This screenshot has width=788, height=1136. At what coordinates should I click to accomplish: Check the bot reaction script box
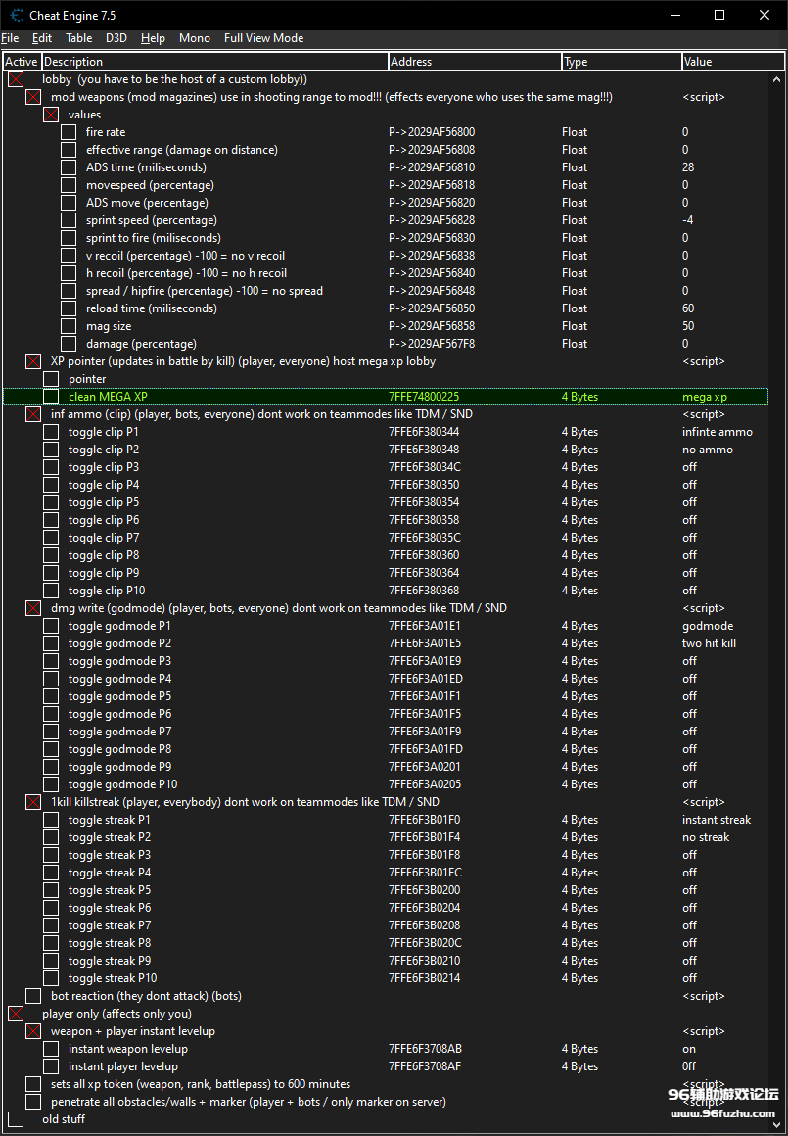pyautogui.click(x=33, y=996)
